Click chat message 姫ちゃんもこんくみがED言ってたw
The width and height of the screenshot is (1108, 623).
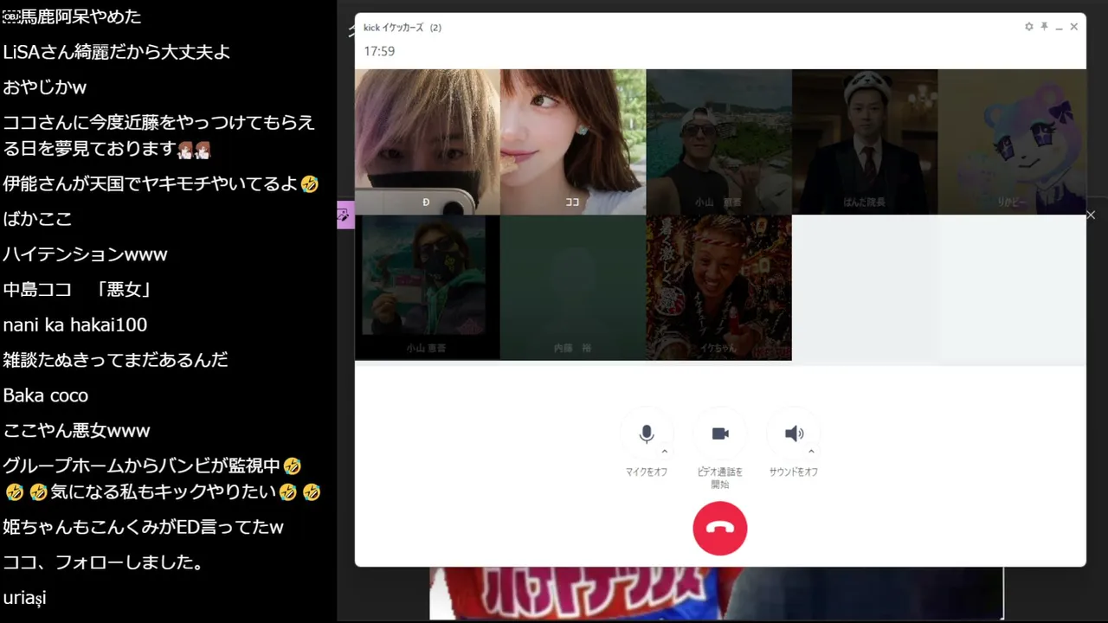(144, 528)
